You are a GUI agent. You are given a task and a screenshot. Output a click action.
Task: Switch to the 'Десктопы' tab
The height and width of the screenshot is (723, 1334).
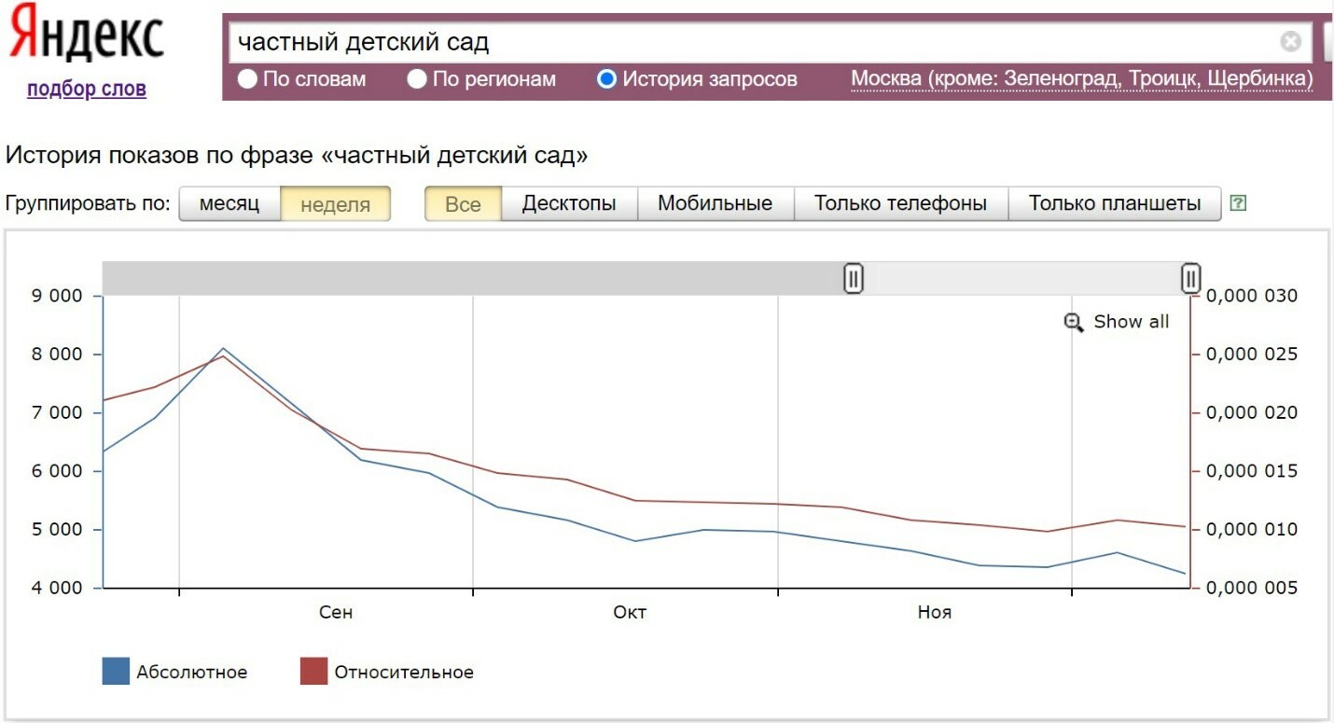coord(569,203)
